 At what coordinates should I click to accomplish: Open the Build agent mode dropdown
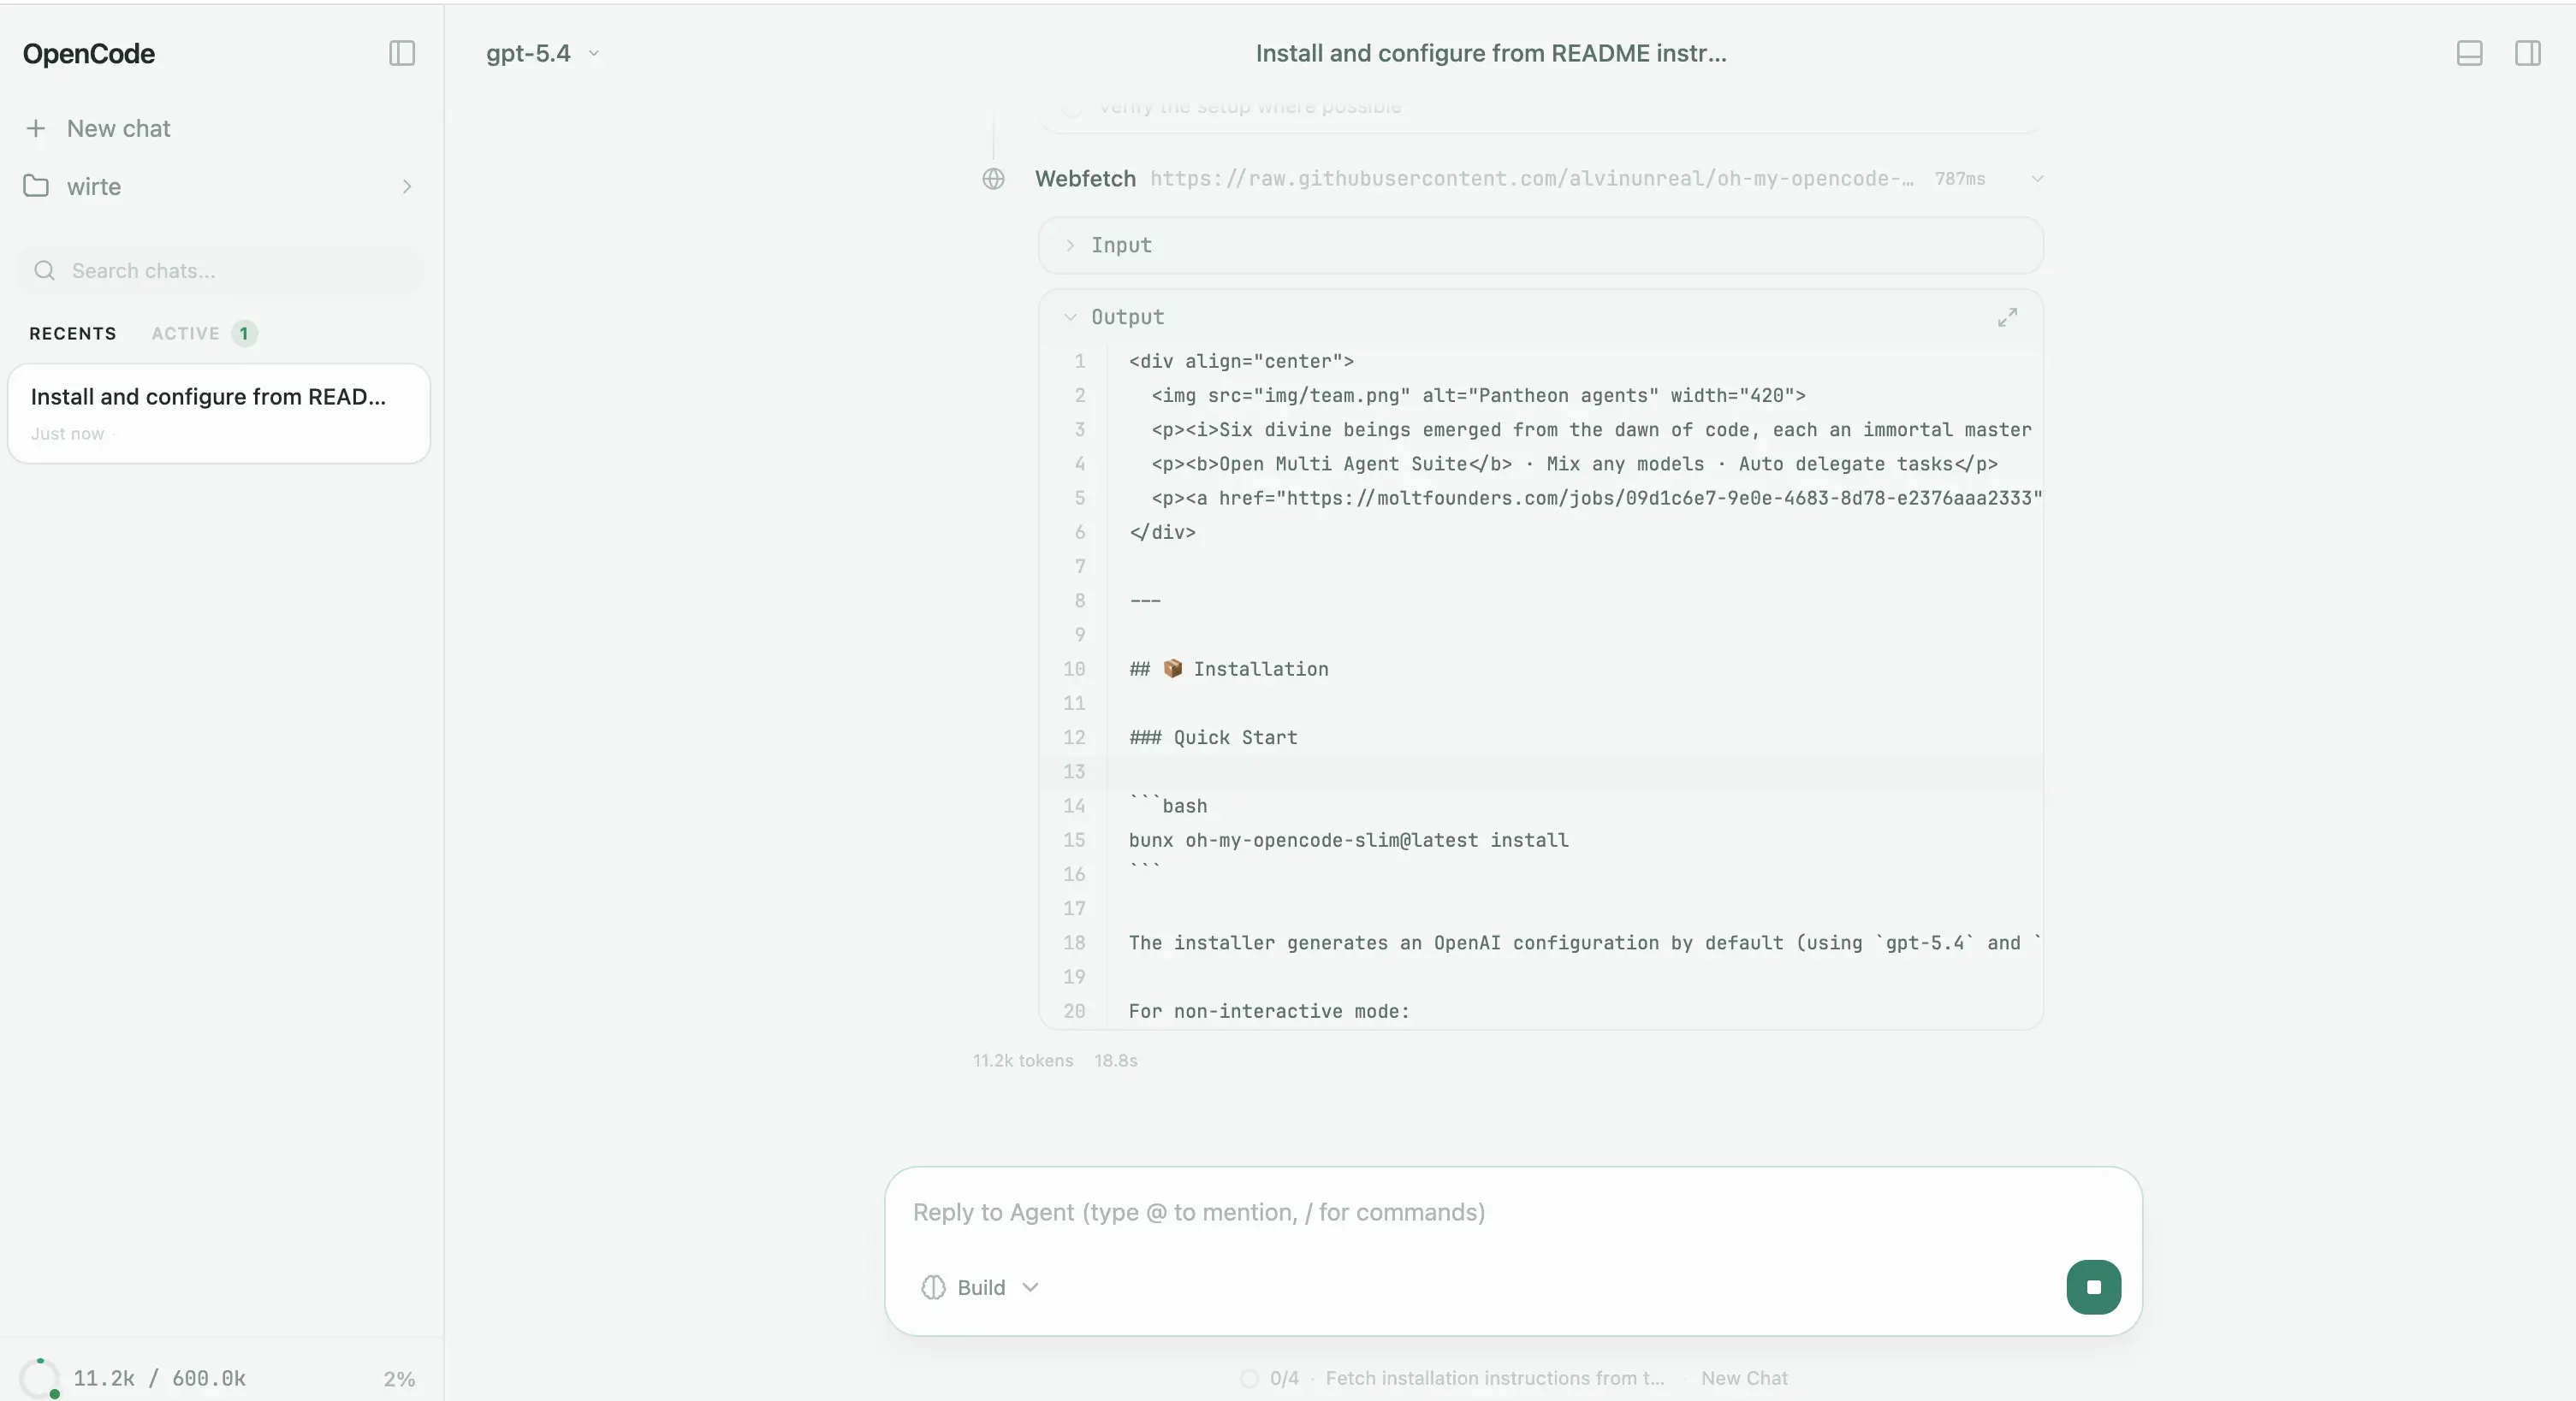click(981, 1287)
